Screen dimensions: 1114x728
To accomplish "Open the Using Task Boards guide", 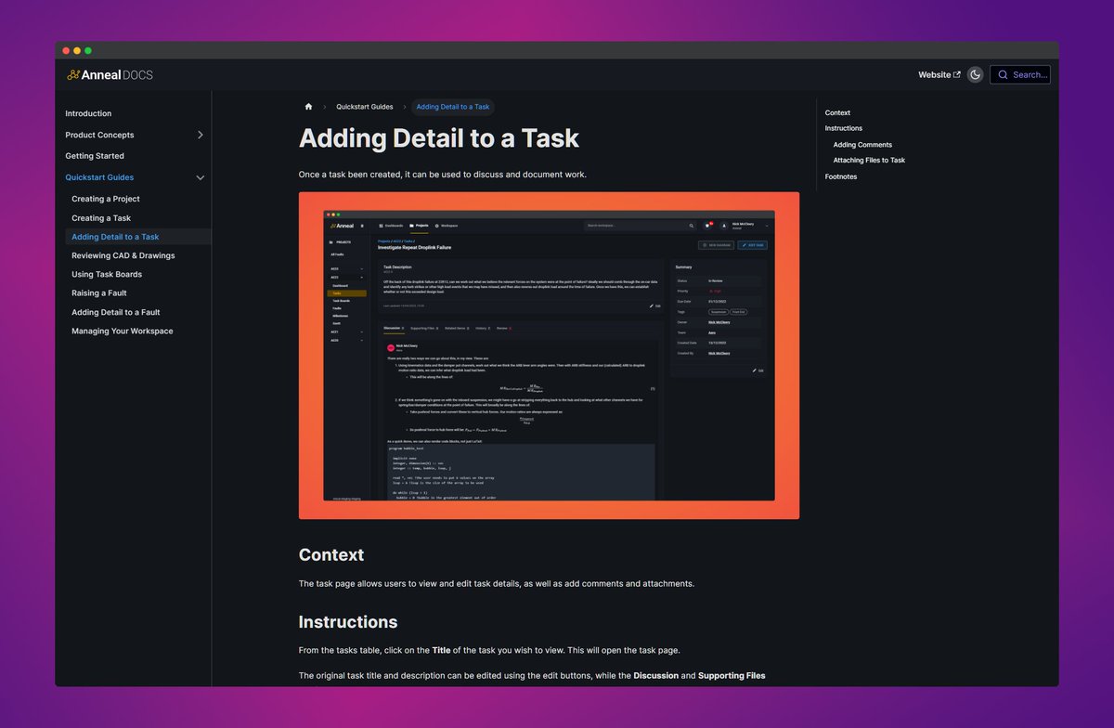I will click(x=107, y=274).
